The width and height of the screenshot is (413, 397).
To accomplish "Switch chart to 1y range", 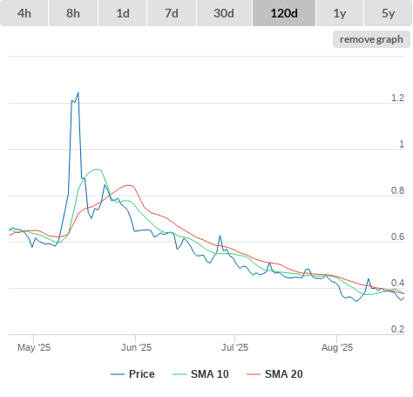I will tap(340, 13).
